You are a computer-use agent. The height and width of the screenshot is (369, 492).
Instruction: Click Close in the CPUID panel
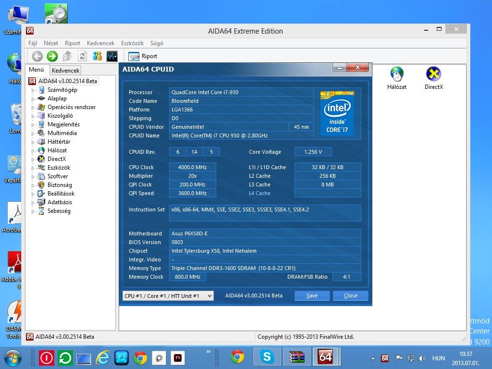(x=350, y=295)
